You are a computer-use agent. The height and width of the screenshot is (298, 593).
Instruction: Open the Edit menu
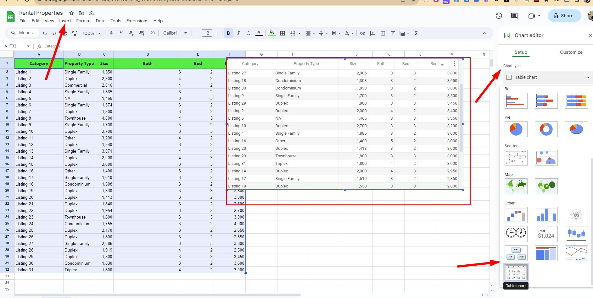(x=36, y=21)
